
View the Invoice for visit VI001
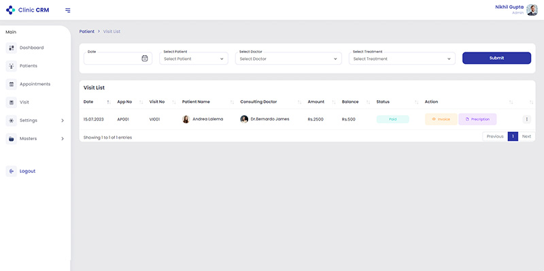click(441, 119)
